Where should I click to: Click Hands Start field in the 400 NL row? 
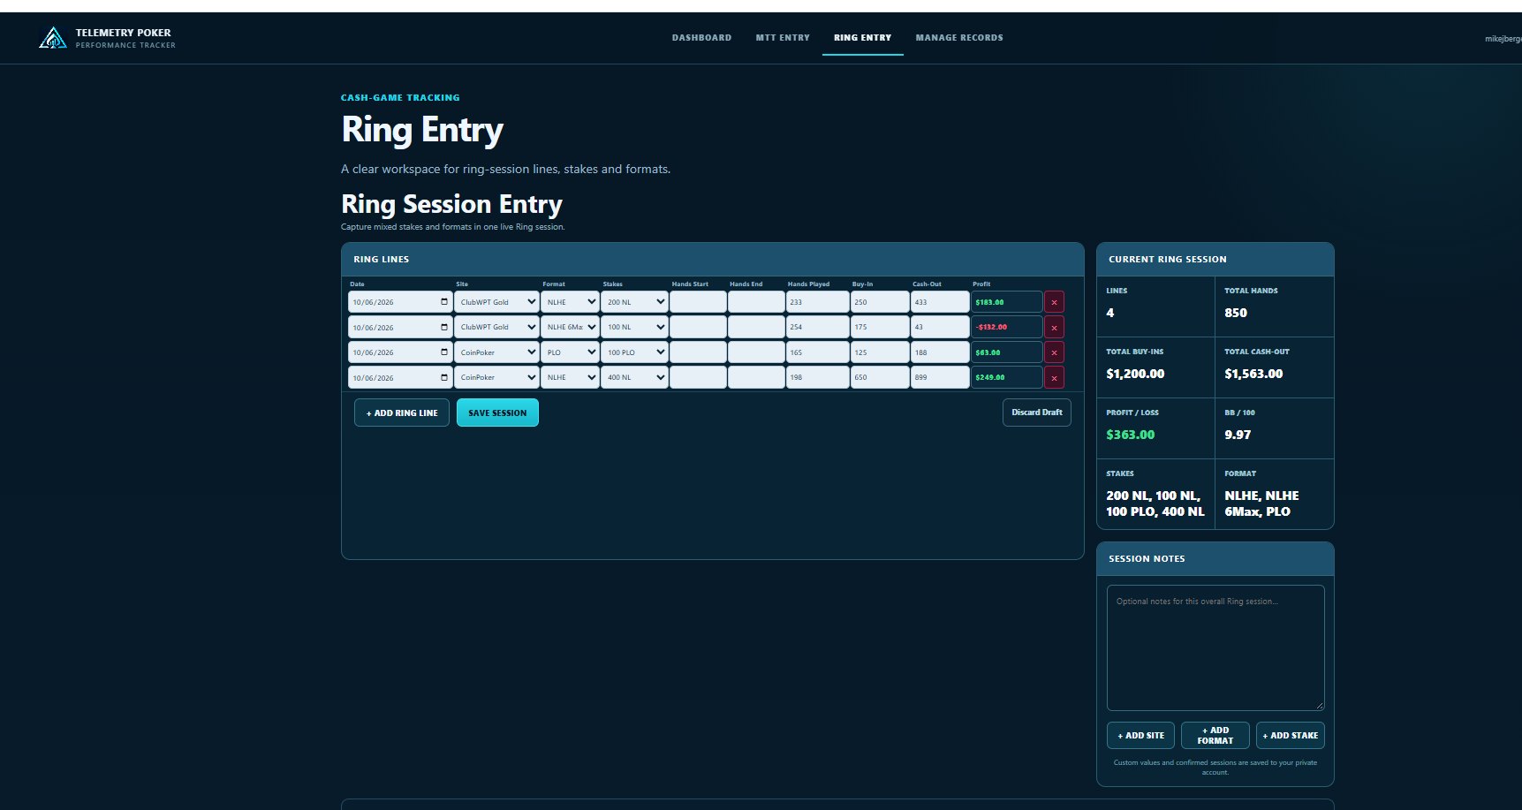click(698, 377)
